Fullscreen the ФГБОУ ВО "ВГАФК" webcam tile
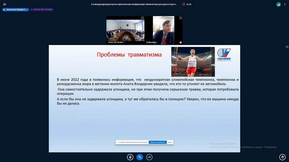Viewport: 289px width, 162px height. (143, 18)
